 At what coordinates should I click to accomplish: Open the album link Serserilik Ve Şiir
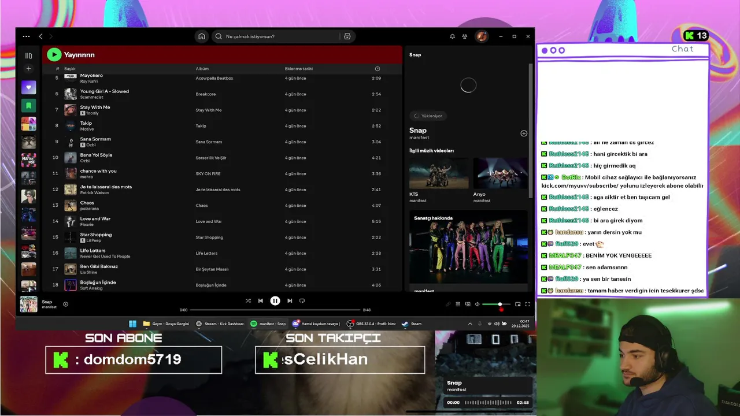pos(211,158)
